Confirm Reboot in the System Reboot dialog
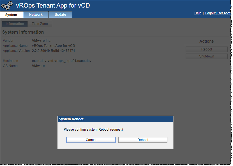Viewport: 233px width, 166px height. point(143,140)
